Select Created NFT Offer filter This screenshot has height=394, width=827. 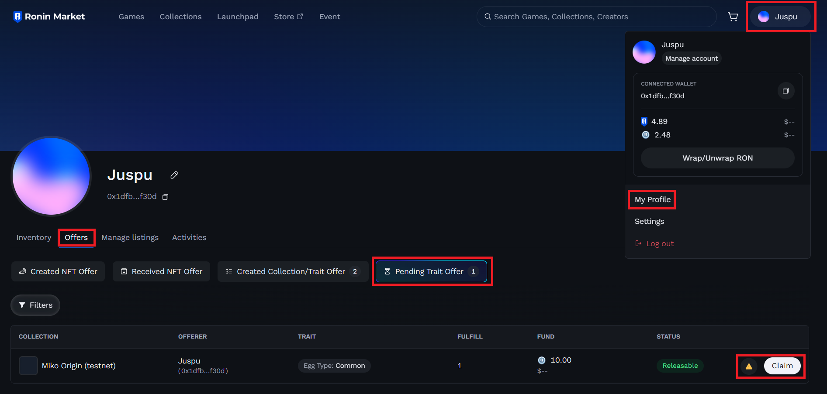pyautogui.click(x=58, y=271)
